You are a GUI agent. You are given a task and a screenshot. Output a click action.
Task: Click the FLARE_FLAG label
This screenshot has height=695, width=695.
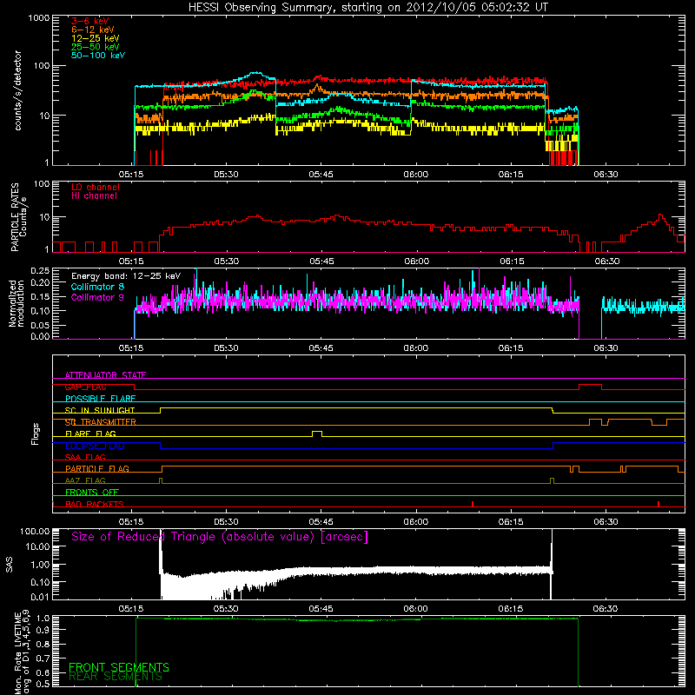point(90,434)
